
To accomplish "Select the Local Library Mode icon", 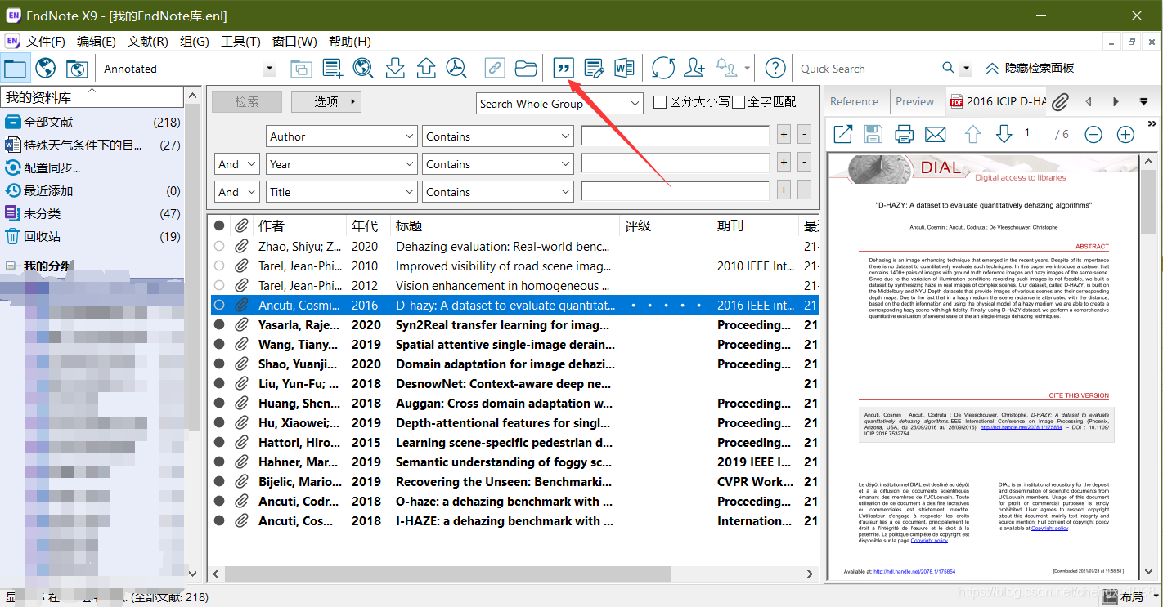I will tap(16, 69).
